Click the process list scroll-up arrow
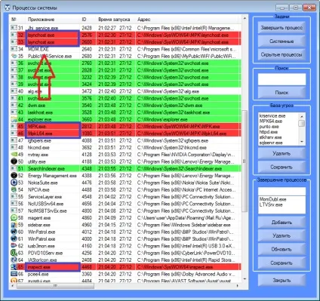 245,18
